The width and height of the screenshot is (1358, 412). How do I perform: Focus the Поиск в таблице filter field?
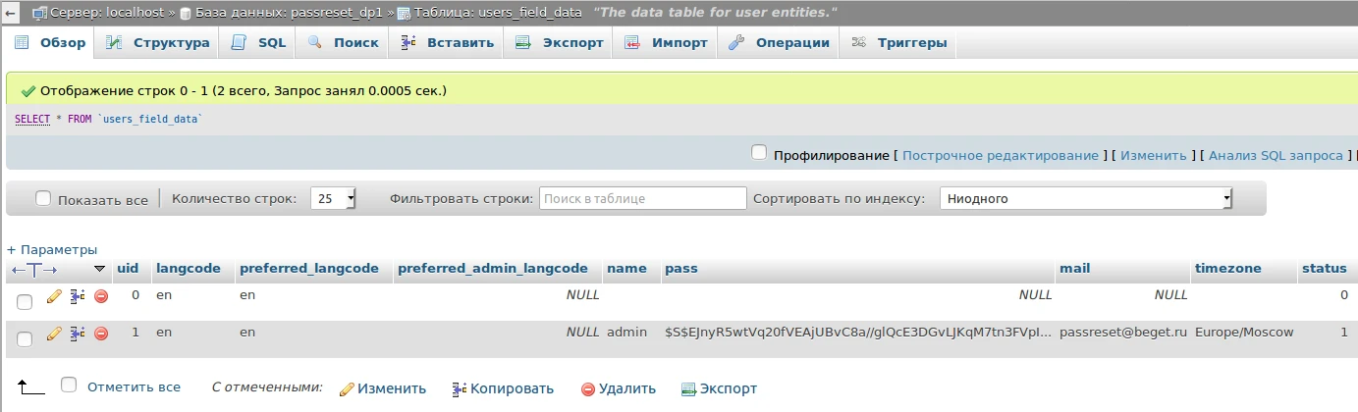(x=643, y=198)
